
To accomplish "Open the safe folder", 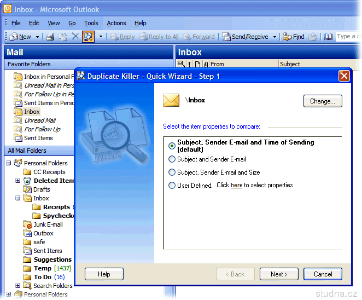I will click(34, 242).
